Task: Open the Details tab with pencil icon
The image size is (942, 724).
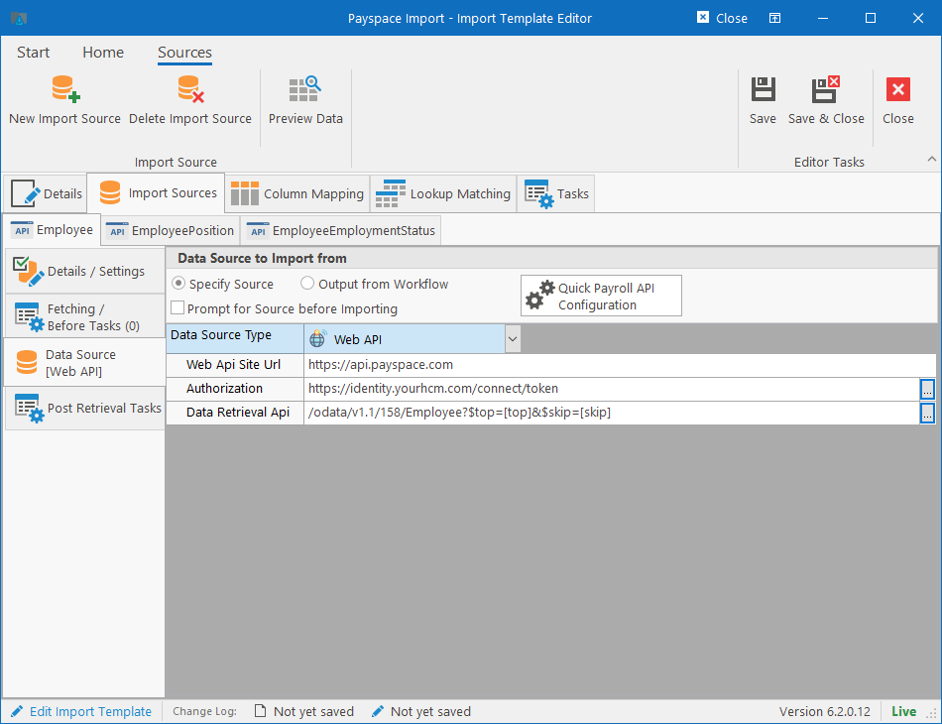Action: 47,193
